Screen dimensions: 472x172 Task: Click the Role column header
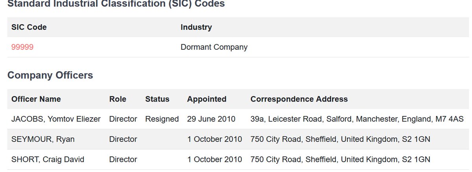pos(118,99)
